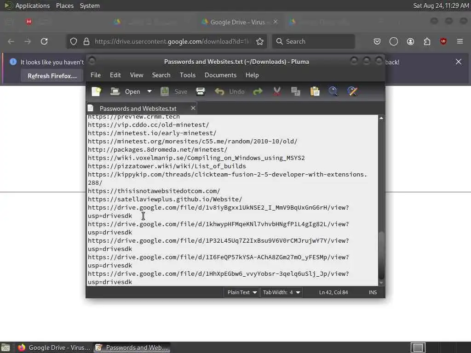Screen dimensions: 471x353
Task: Open the Documents menu in Pluma
Action: 220,75
